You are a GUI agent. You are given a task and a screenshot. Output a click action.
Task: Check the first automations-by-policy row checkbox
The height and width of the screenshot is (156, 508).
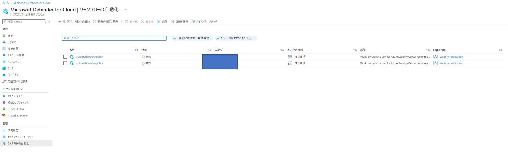65,57
